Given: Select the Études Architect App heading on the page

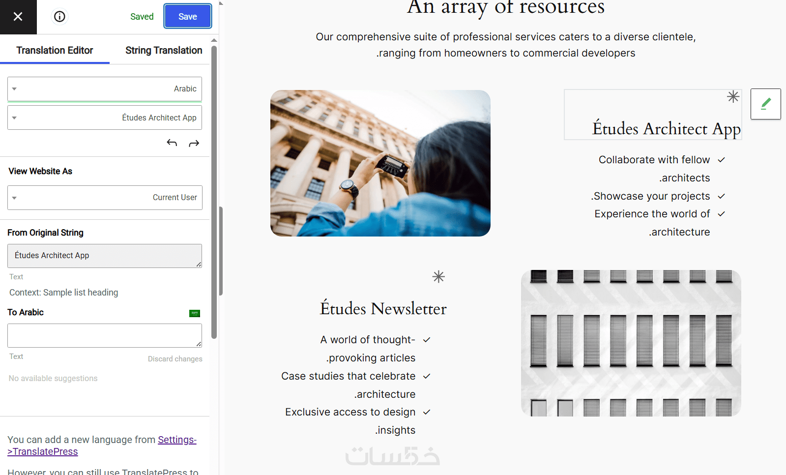Looking at the screenshot, I should [667, 129].
